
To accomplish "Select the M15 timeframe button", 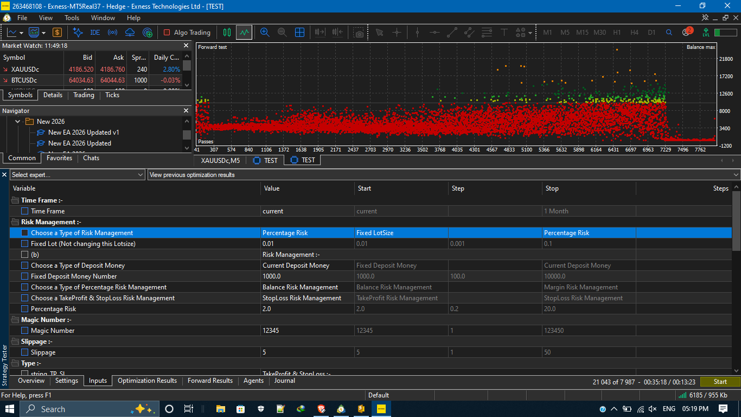I will click(582, 33).
